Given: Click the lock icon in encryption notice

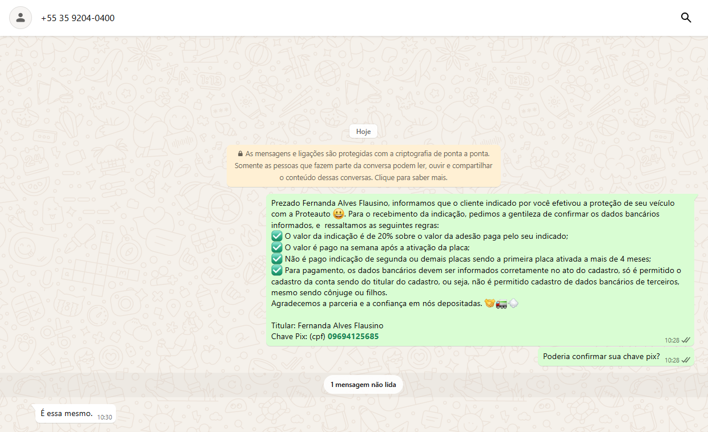Looking at the screenshot, I should [x=240, y=154].
